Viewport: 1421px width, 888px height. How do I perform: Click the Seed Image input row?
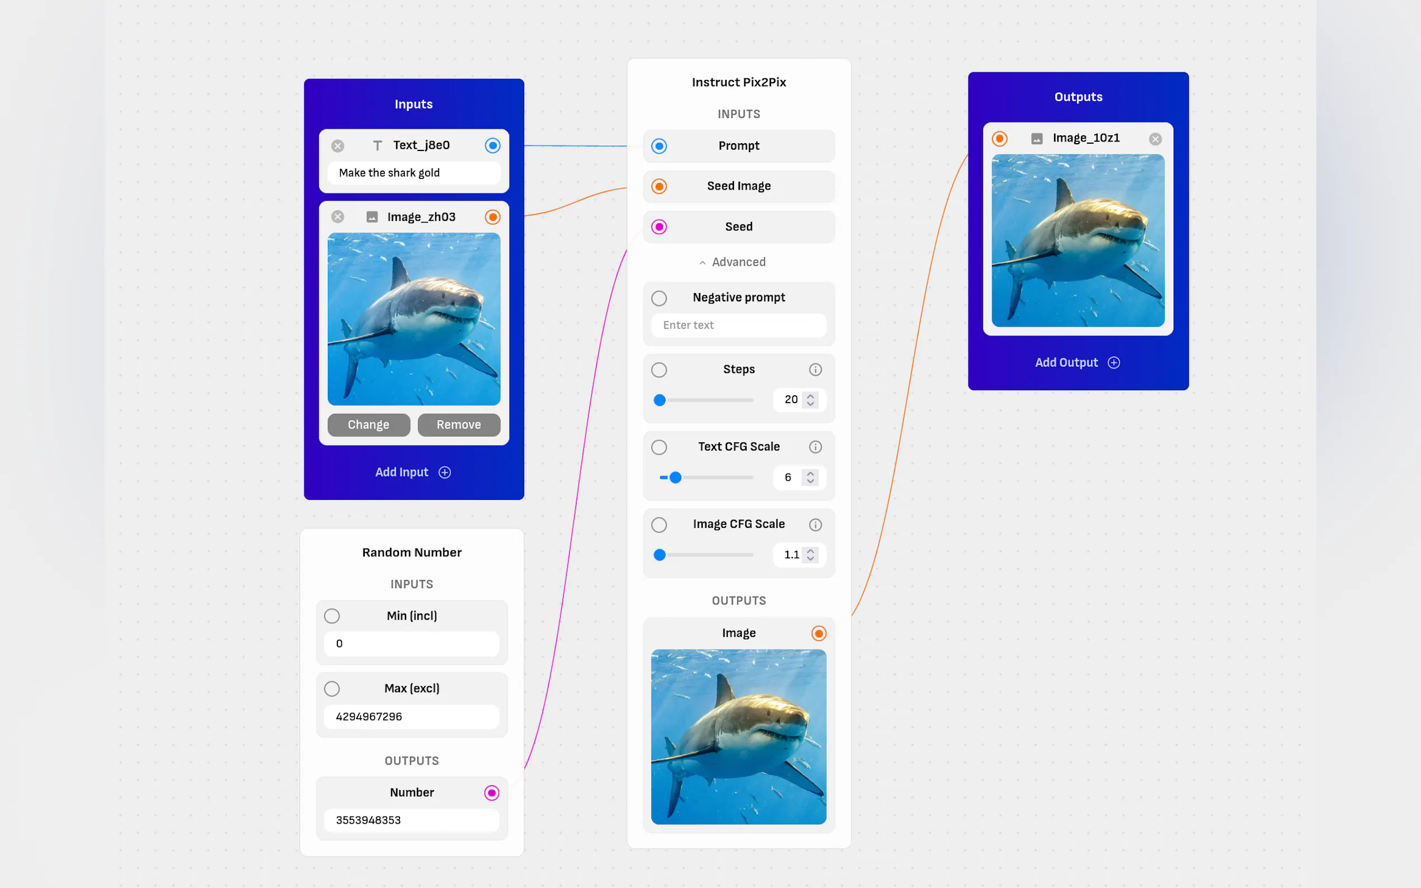(738, 186)
